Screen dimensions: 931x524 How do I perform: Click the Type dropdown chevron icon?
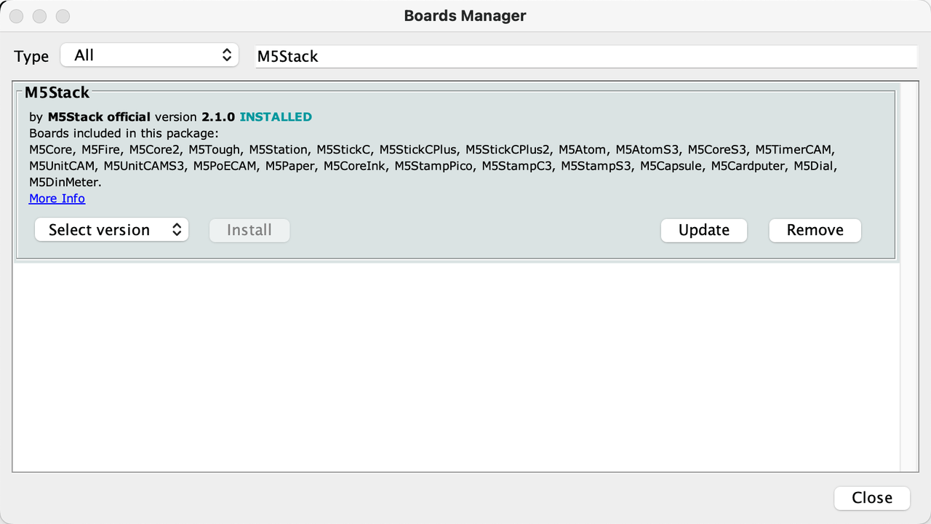[x=228, y=54]
